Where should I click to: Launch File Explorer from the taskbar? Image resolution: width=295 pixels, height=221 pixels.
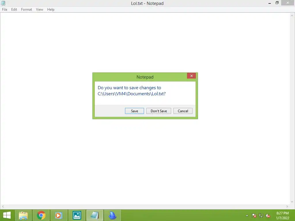[23, 215]
